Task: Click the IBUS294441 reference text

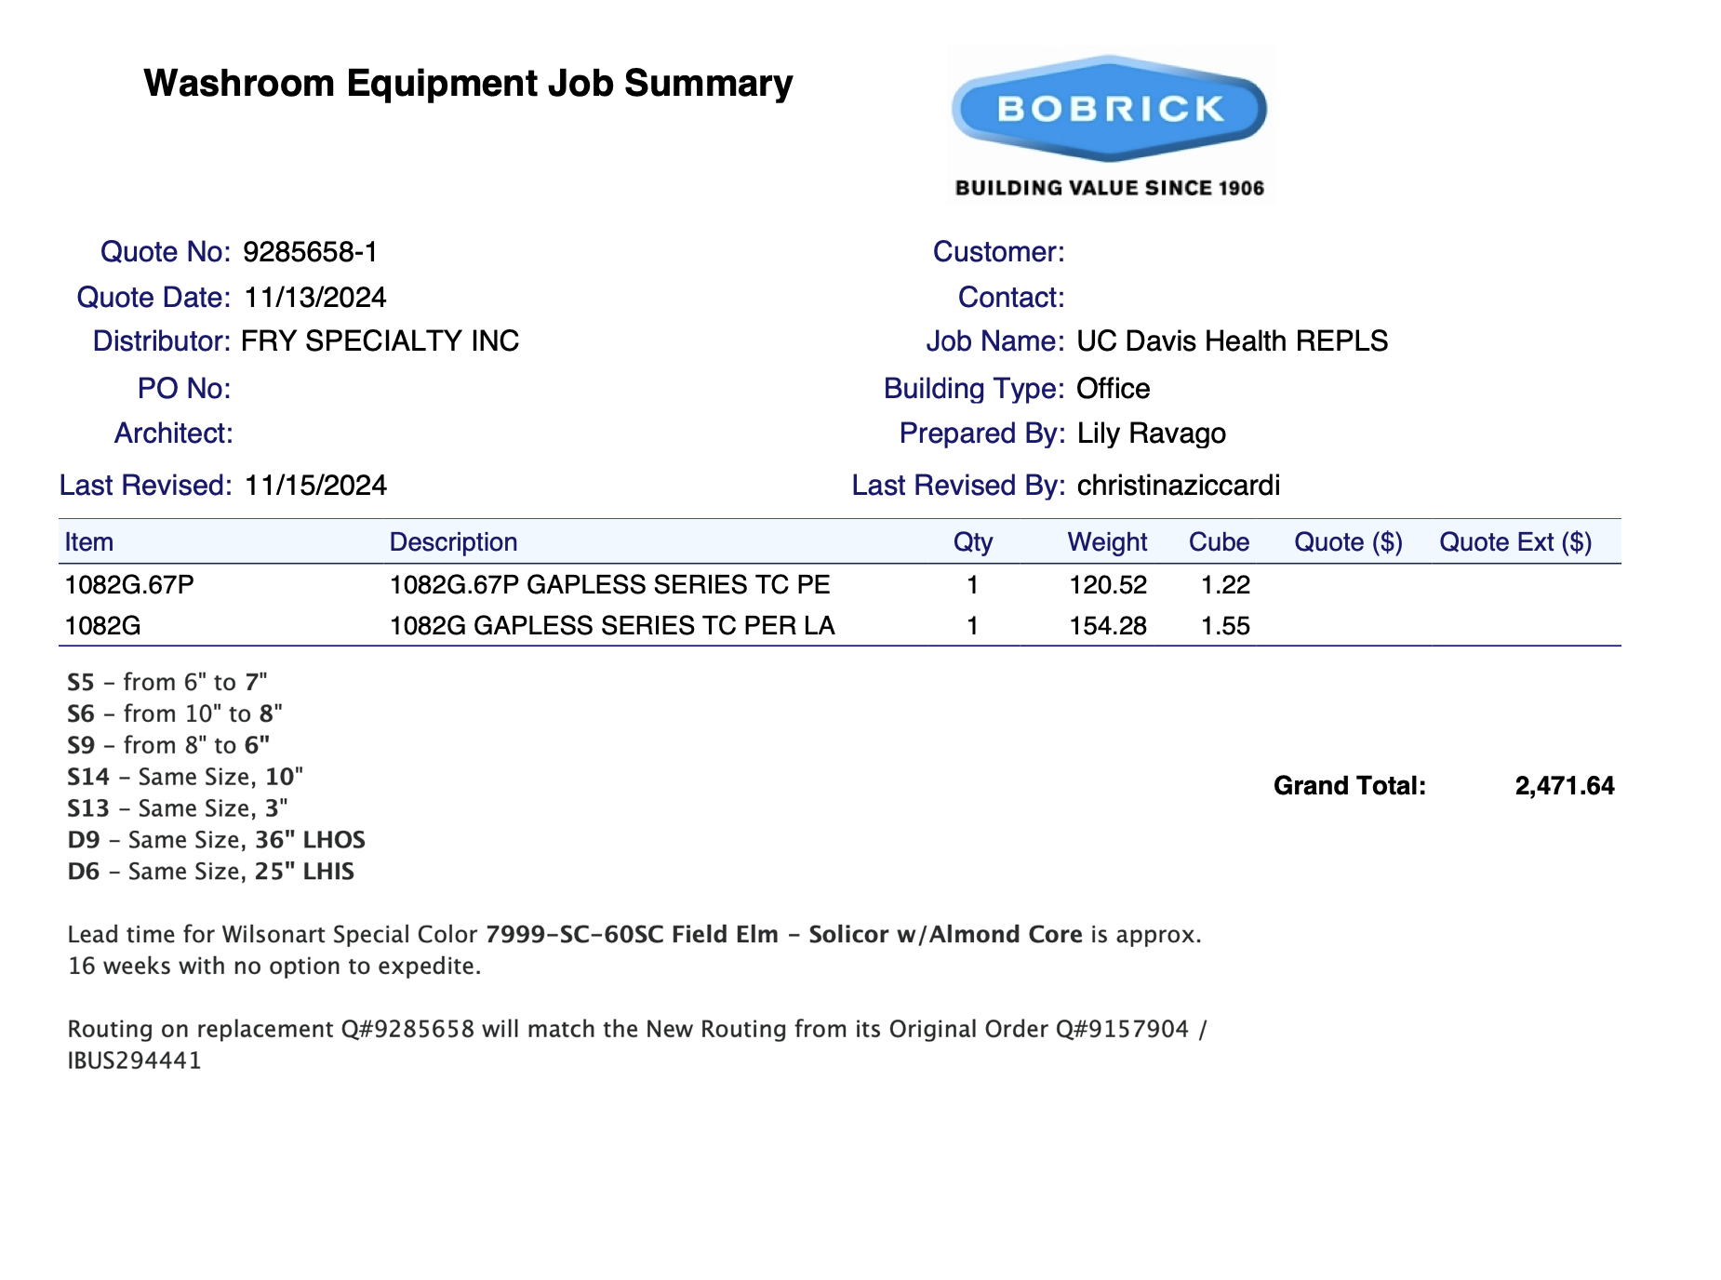Action: (x=135, y=1060)
